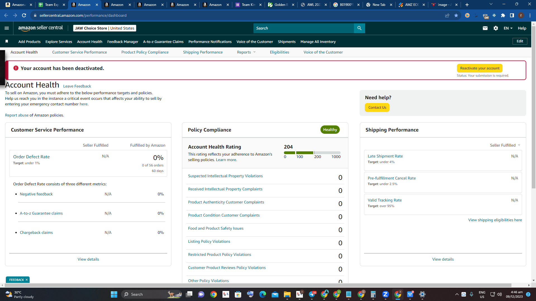
Task: Open the JAW Choice Store marketplace switcher
Action: click(105, 28)
